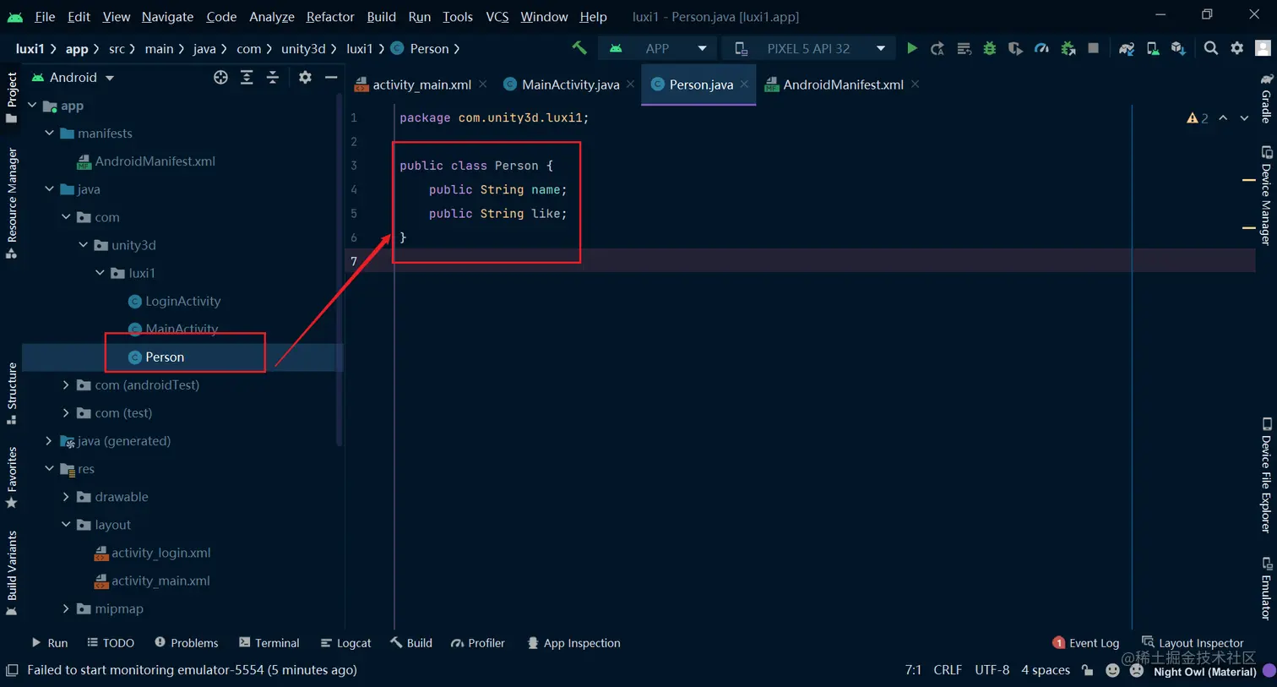Click the Stop square icon

[1093, 48]
